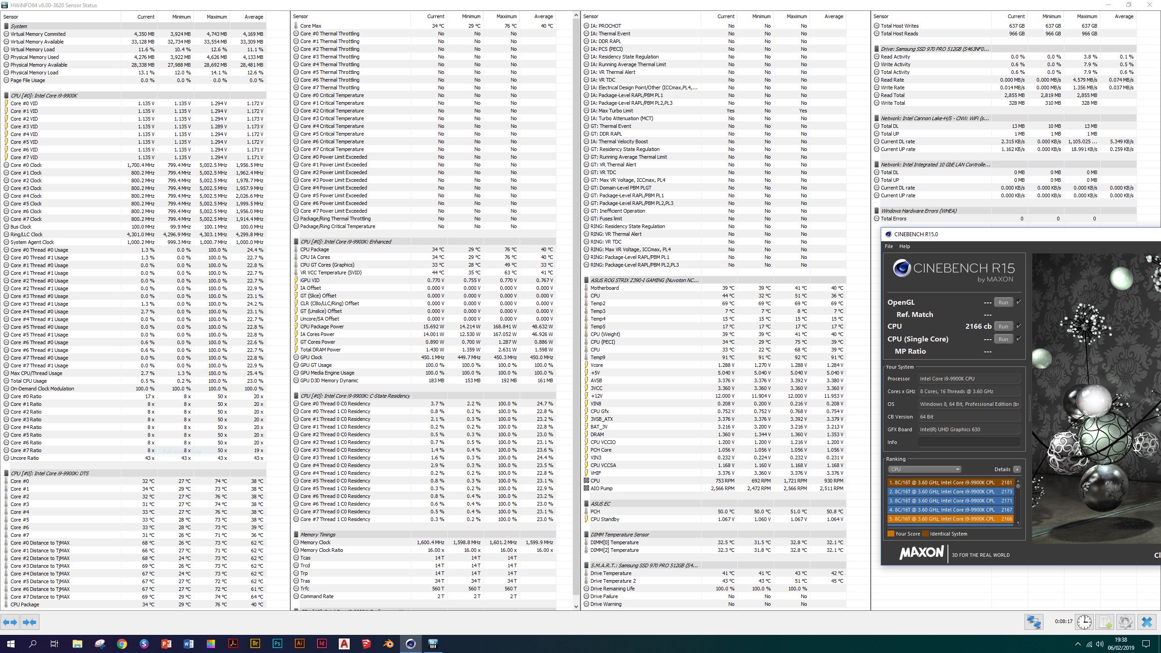Open sensor settings gear icon
This screenshot has width=1161, height=653.
[x=1125, y=622]
